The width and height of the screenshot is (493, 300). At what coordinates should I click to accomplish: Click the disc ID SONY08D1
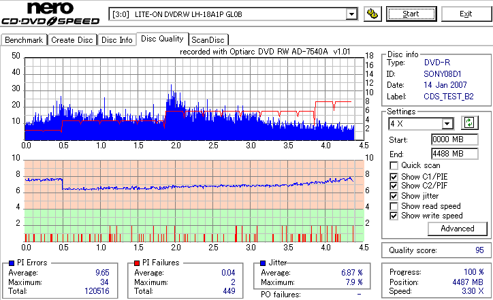coord(443,74)
